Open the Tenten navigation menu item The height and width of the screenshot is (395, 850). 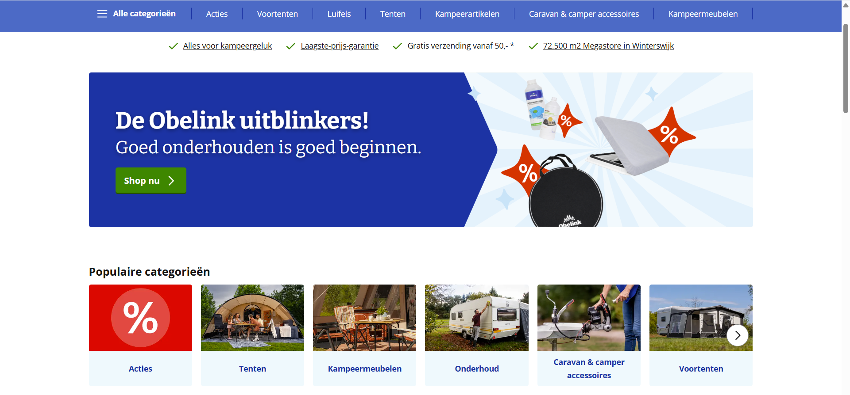pyautogui.click(x=393, y=14)
